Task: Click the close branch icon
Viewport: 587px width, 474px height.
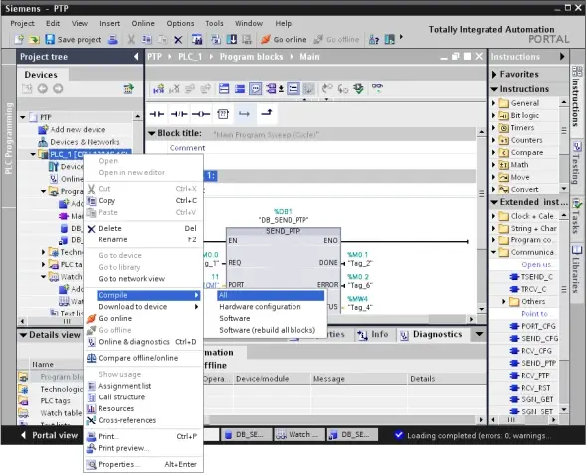Action: [267, 113]
